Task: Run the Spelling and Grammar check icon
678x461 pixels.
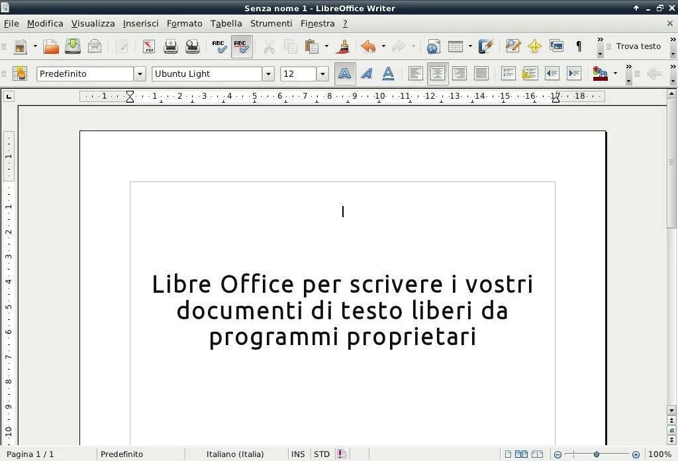Action: [219, 46]
